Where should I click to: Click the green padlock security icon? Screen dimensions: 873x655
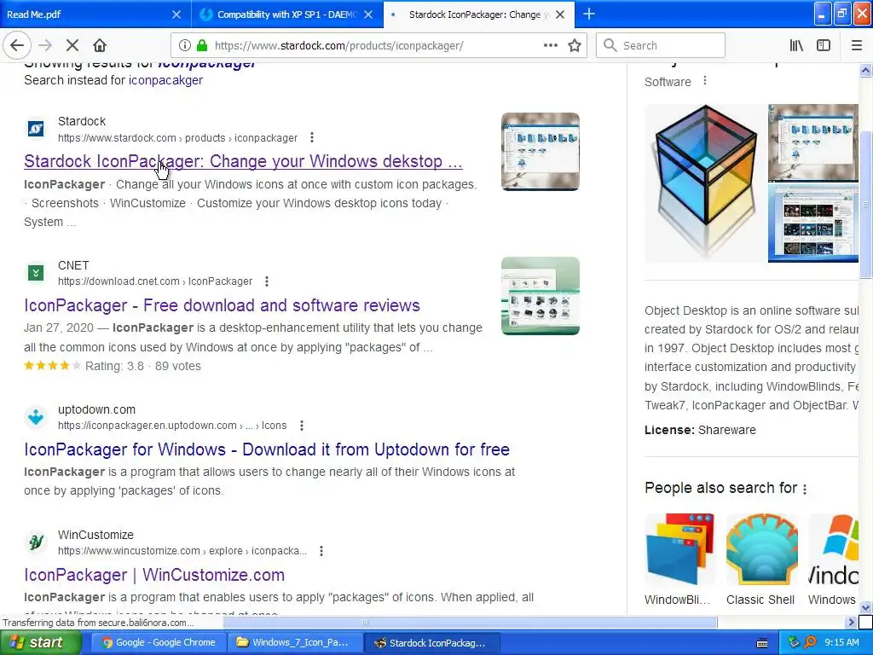coord(201,45)
